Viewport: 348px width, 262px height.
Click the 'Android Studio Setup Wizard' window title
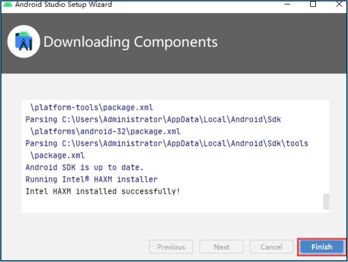click(x=63, y=5)
